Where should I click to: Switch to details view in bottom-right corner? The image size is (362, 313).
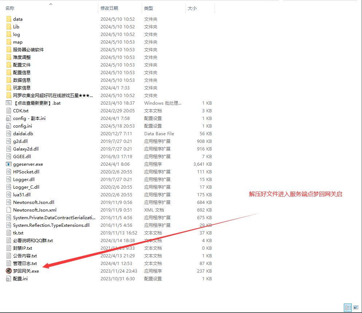click(348, 308)
